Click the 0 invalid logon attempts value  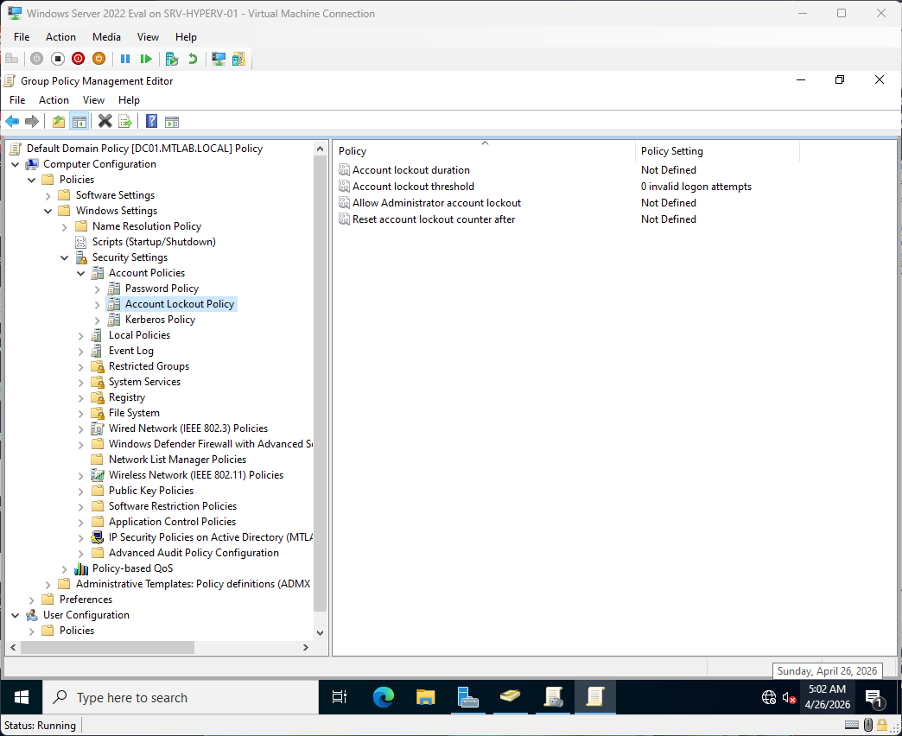696,187
